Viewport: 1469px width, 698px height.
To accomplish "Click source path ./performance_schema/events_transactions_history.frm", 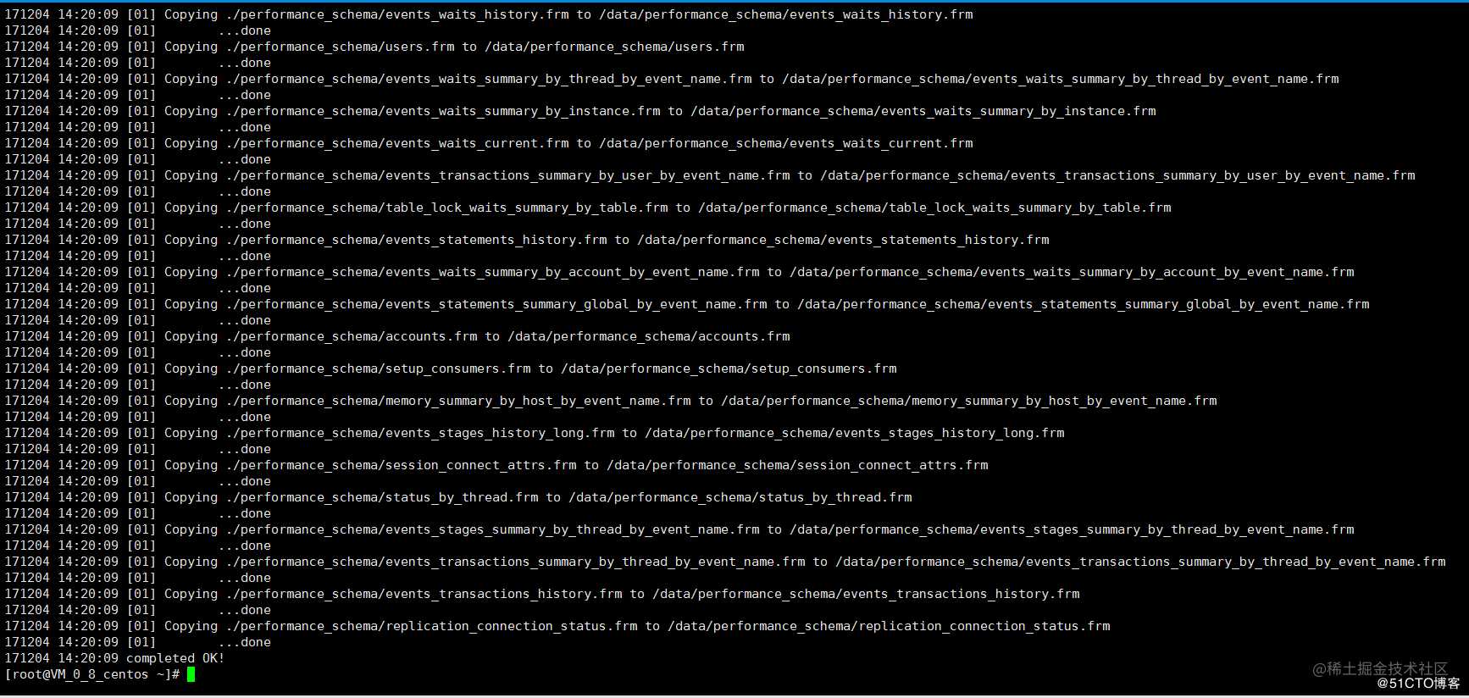I will (x=424, y=594).
